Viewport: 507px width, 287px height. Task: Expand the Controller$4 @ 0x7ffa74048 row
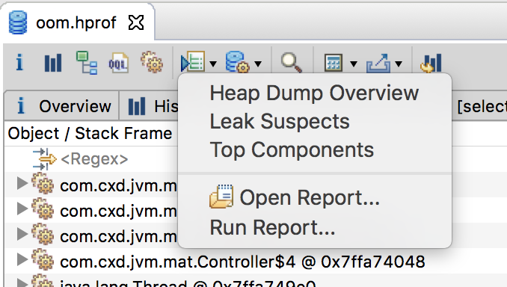22,259
